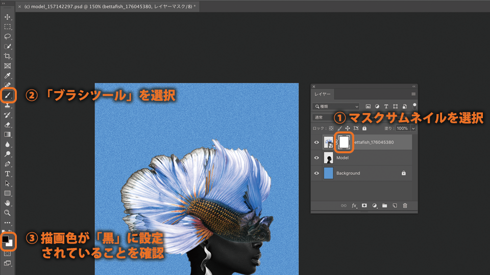Close the model_157142297.psd document tab
The width and height of the screenshot is (490, 275).
click(19, 6)
